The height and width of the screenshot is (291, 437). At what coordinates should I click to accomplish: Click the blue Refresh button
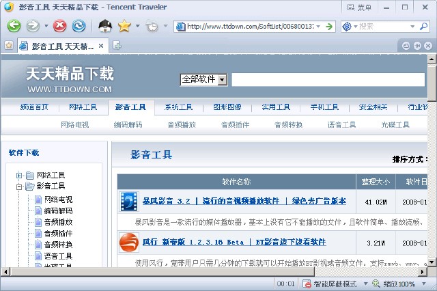tap(79, 26)
